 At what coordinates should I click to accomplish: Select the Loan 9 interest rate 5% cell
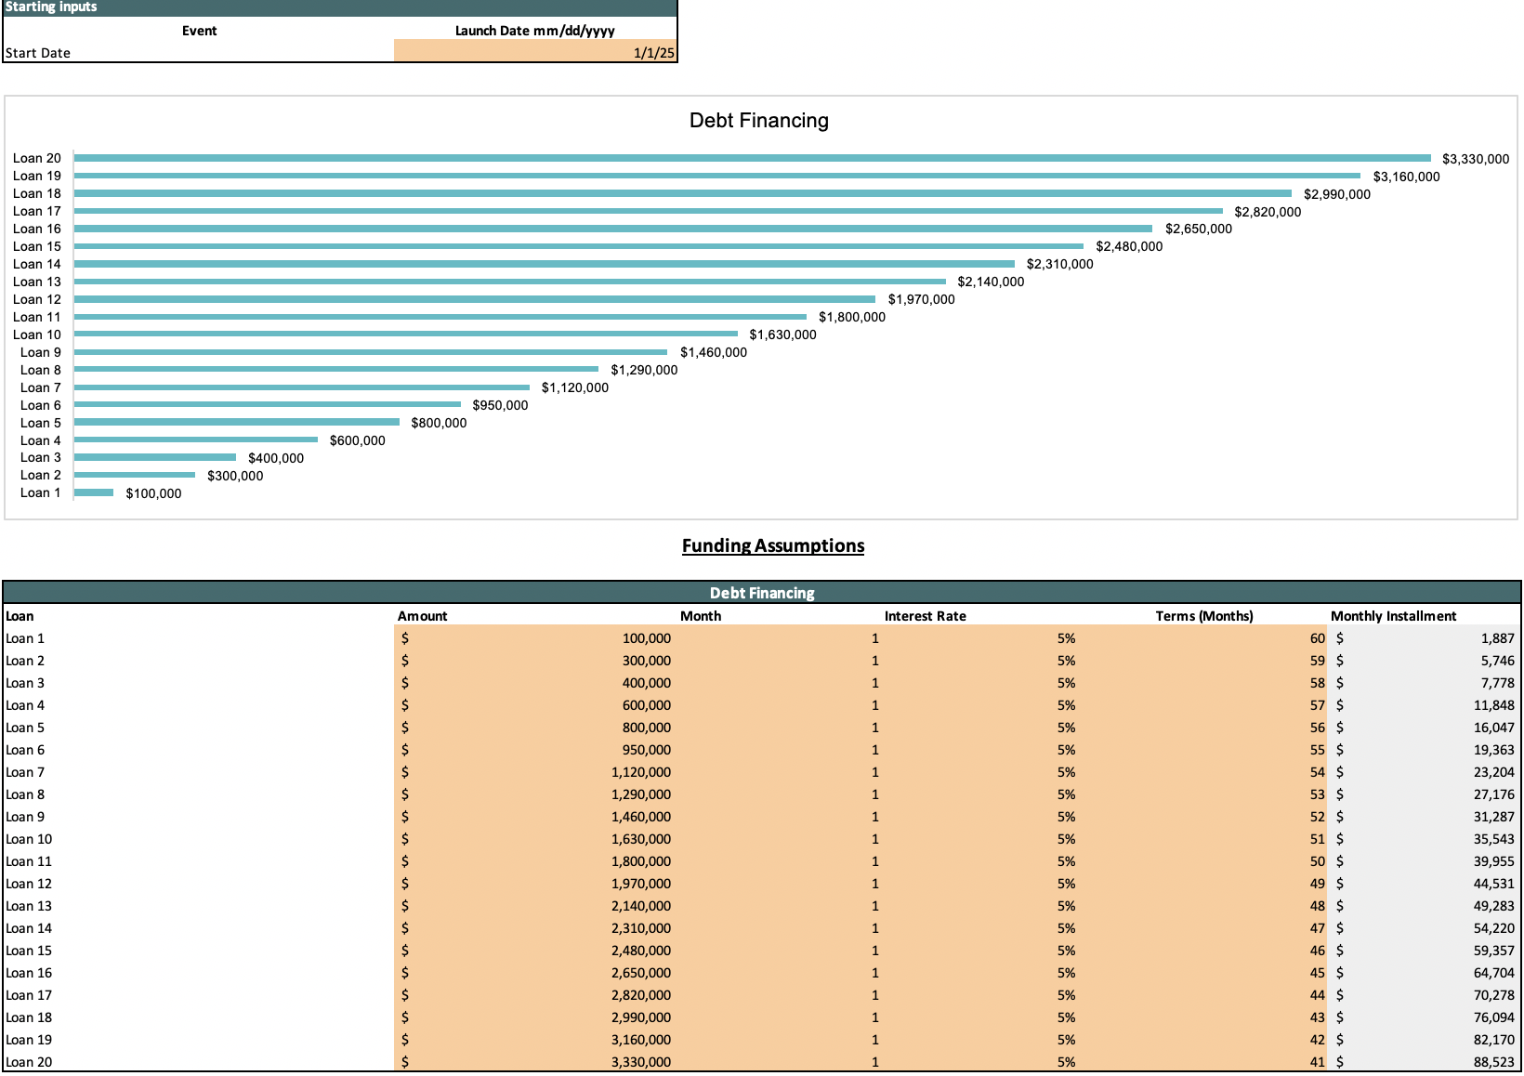(x=980, y=817)
